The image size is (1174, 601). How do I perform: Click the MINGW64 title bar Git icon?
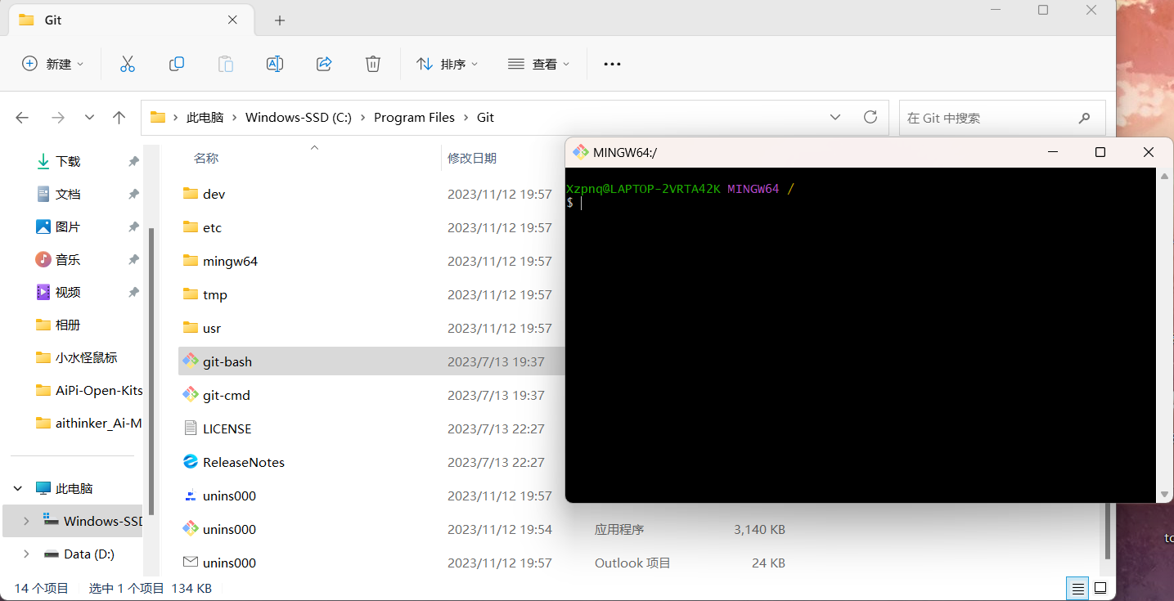click(581, 152)
